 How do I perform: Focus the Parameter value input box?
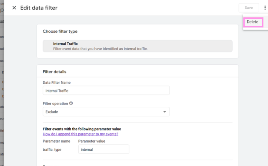(x=103, y=149)
